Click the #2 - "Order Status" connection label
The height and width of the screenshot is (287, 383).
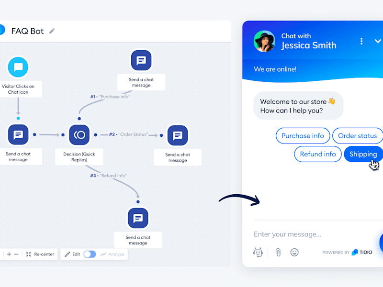click(x=128, y=134)
